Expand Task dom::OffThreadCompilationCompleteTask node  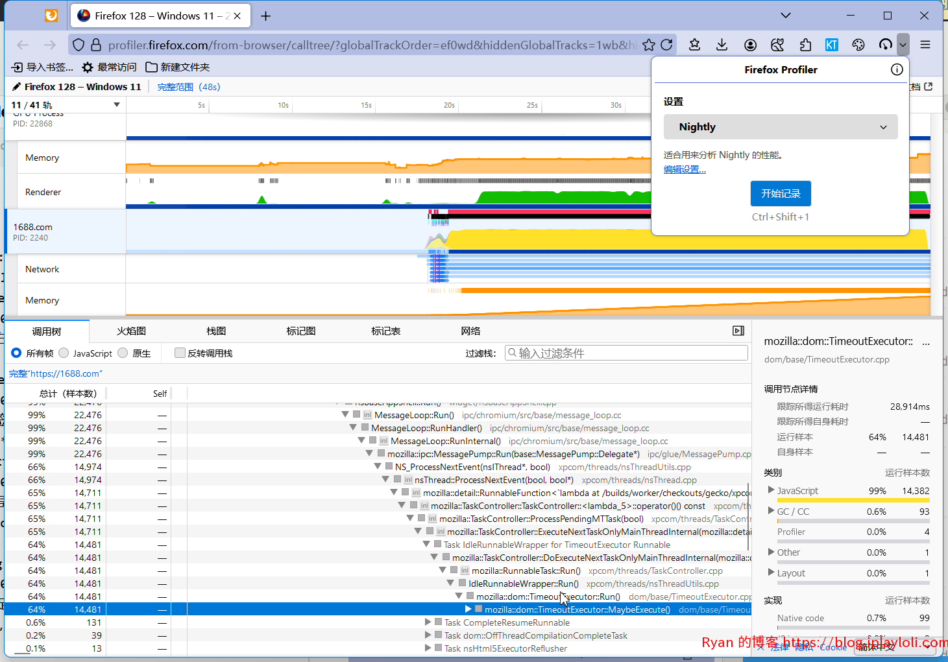(428, 635)
